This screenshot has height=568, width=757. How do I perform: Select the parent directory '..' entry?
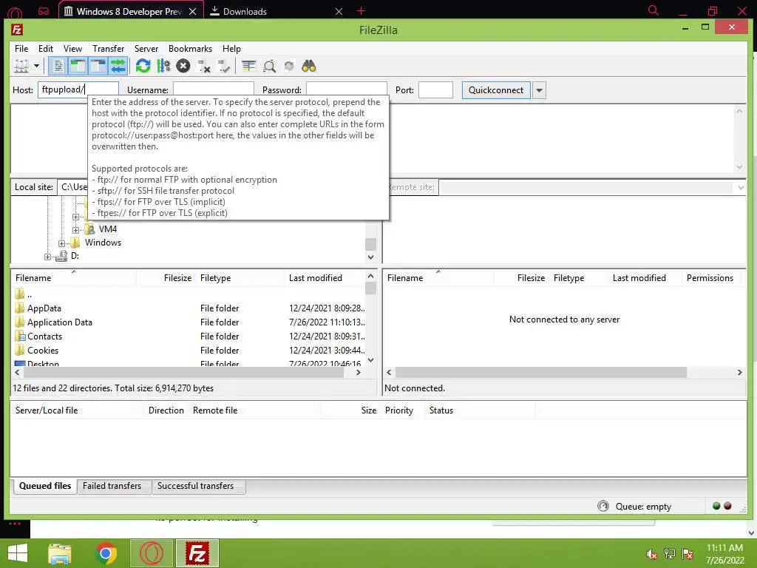[189, 294]
